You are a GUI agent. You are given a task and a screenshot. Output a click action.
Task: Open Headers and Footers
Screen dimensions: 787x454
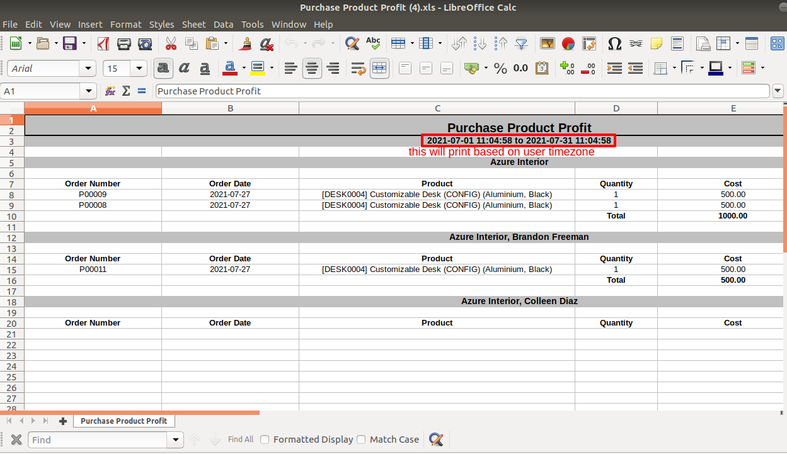[x=677, y=43]
